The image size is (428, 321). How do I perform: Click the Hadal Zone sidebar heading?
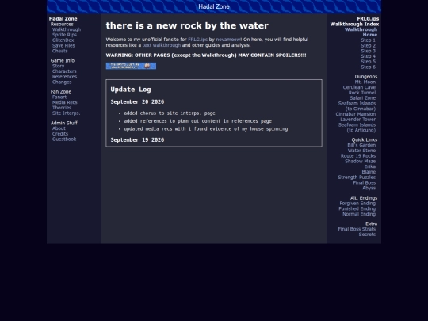tap(63, 19)
